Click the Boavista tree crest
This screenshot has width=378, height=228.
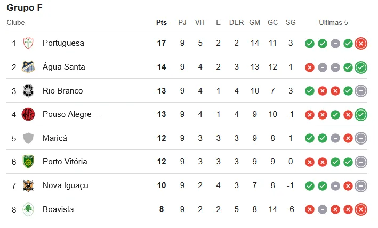click(28, 209)
